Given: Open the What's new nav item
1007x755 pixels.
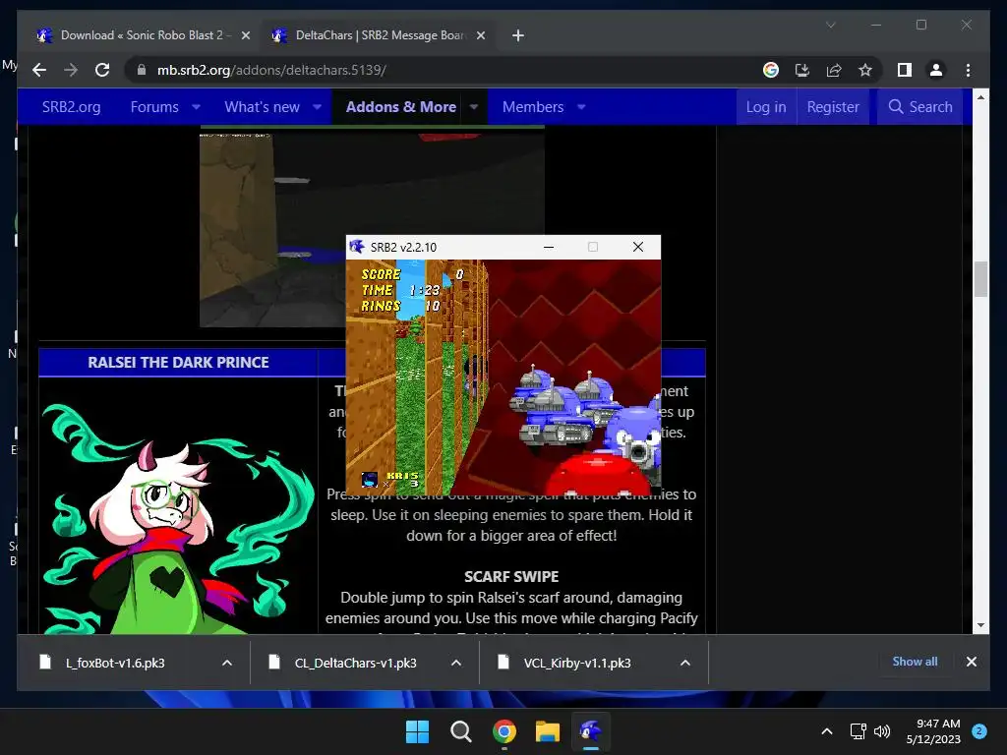Looking at the screenshot, I should coord(262,106).
